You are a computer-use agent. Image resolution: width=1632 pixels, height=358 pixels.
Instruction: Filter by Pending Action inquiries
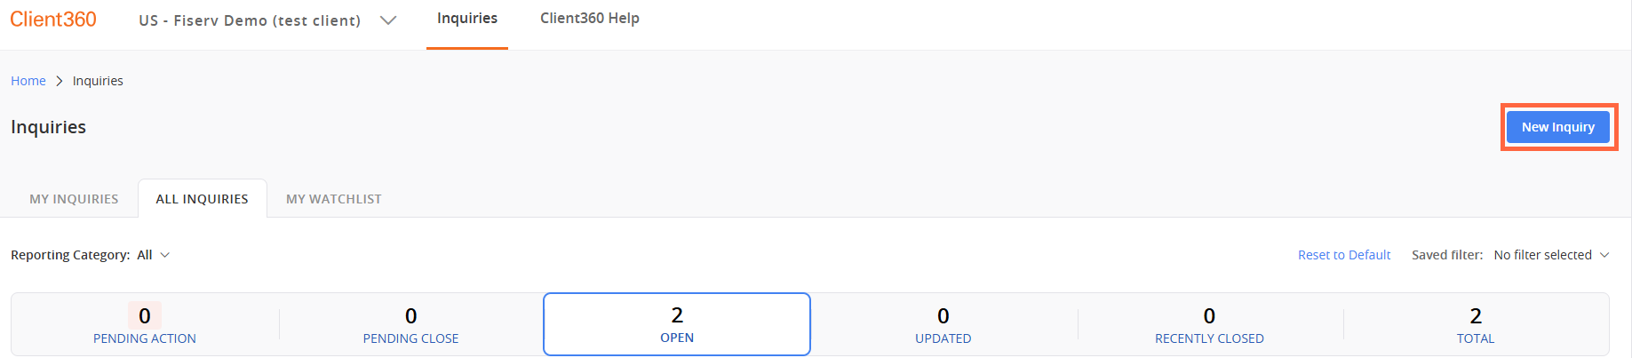tap(145, 324)
